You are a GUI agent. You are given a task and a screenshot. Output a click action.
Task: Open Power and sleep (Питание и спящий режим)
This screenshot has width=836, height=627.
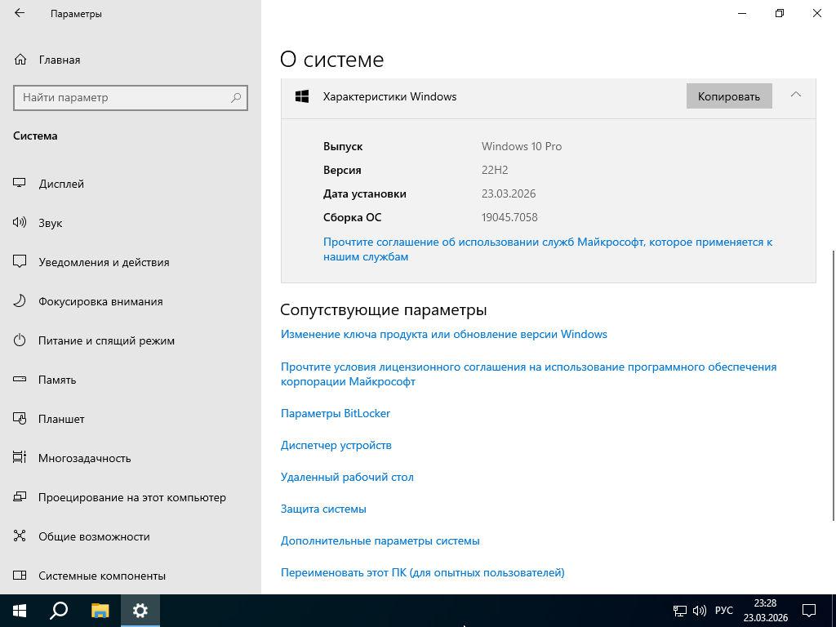(106, 340)
